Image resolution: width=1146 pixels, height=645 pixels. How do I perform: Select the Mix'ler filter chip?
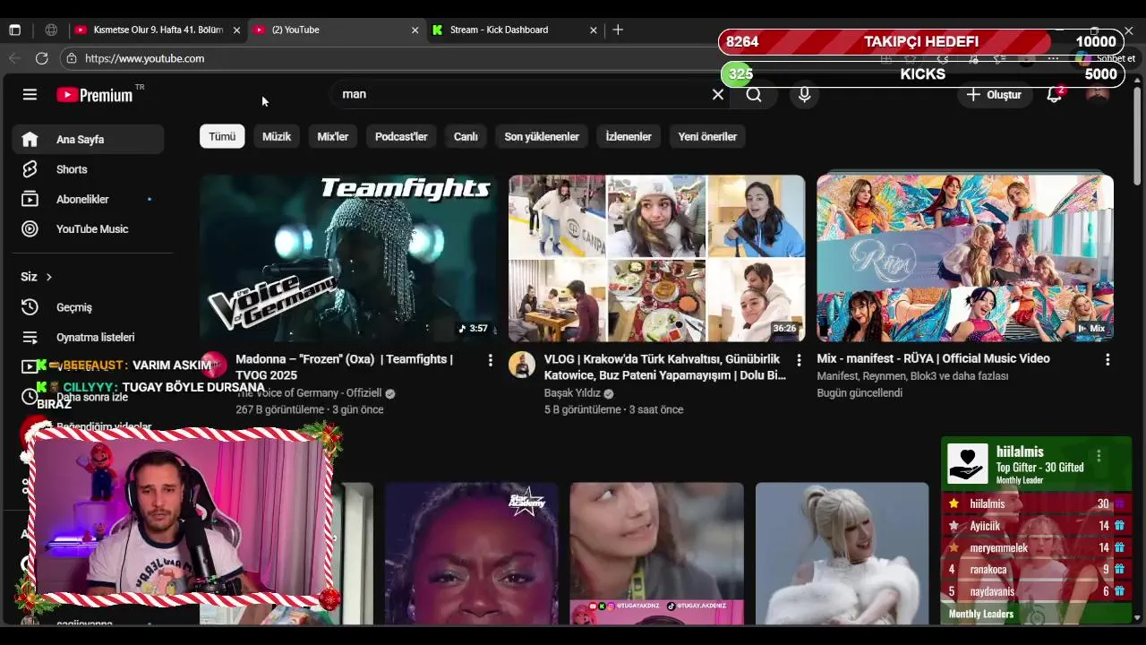332,136
